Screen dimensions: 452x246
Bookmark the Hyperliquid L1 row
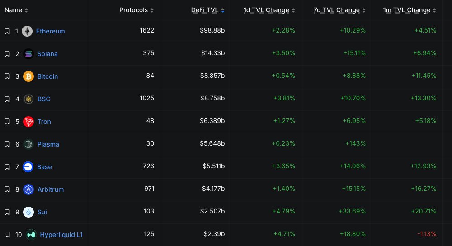(x=7, y=235)
